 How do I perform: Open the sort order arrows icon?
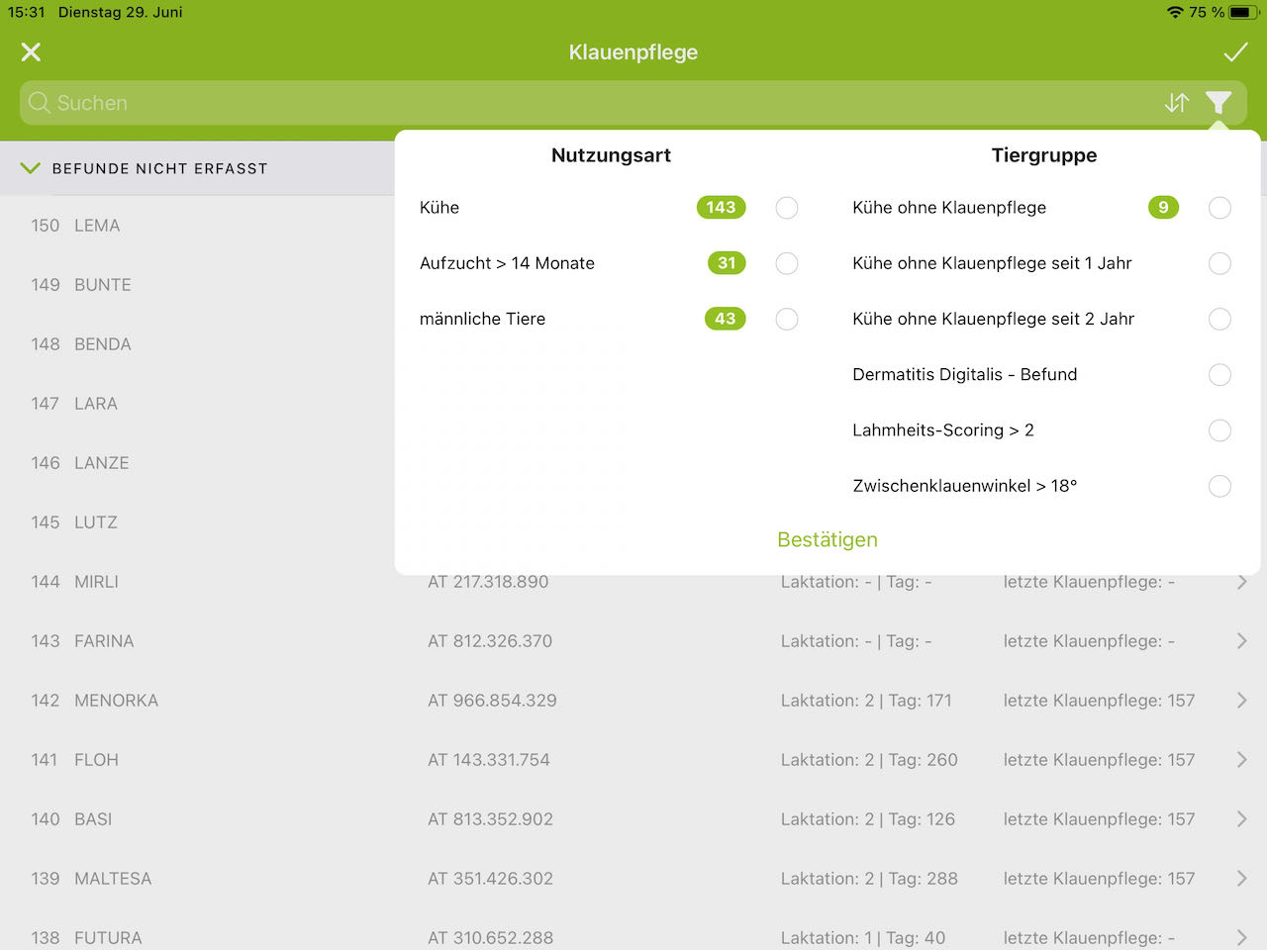[x=1176, y=103]
